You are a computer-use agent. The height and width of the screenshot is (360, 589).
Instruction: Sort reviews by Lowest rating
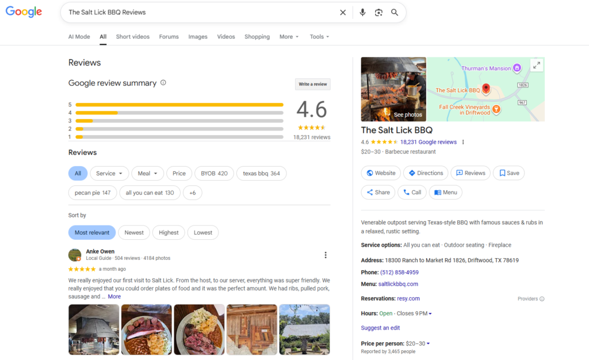[x=203, y=233]
